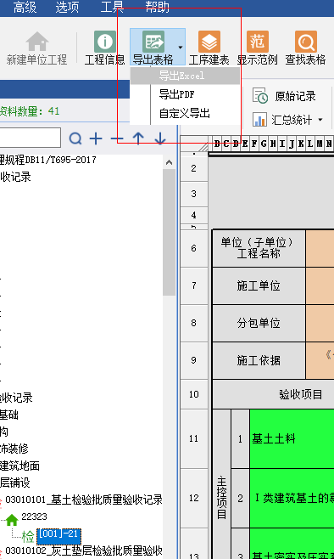Screen dimensions: 334x559
Task: Move item down with down arrow
Action: click(x=160, y=138)
